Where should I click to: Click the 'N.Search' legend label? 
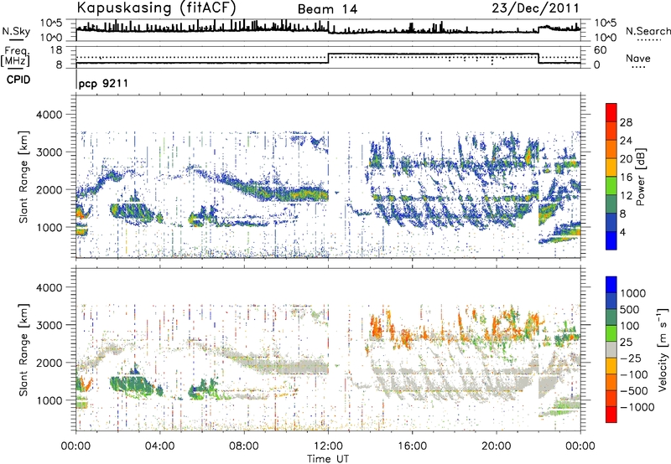[x=648, y=31]
